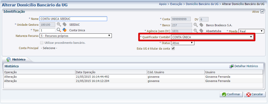Sort by Data Operação column header
The height and width of the screenshot is (104, 268).
[111, 72]
